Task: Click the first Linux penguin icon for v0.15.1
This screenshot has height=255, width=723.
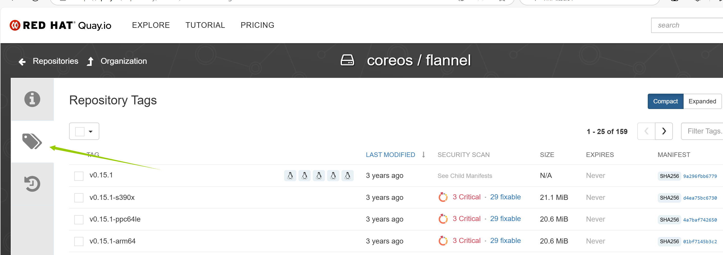Action: pos(290,176)
